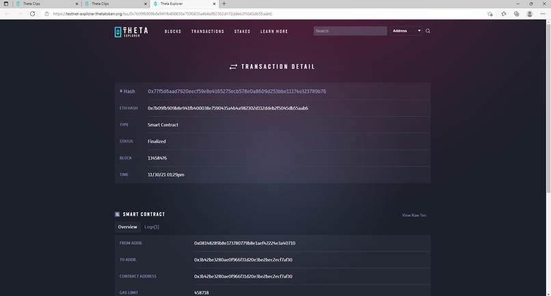Open the browser profile avatar

(x=530, y=14)
